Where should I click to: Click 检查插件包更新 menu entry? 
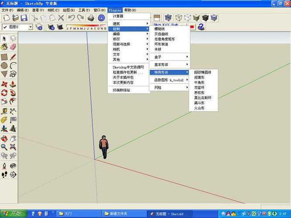pyautogui.click(x=129, y=72)
